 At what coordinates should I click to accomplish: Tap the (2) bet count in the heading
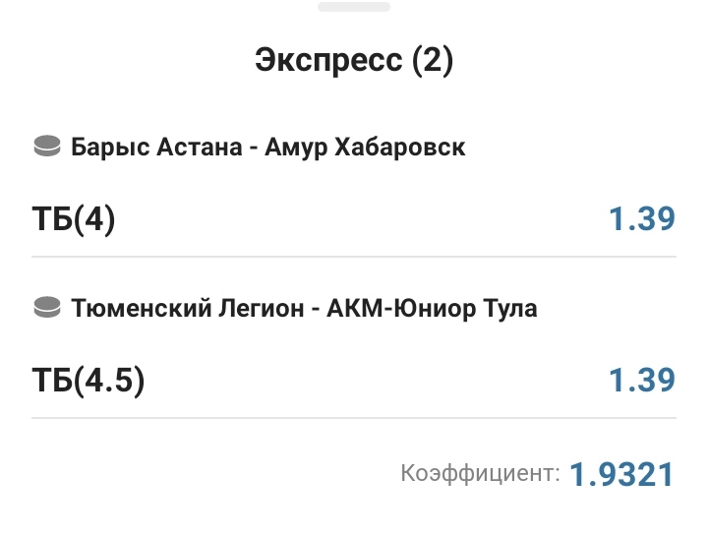[432, 61]
